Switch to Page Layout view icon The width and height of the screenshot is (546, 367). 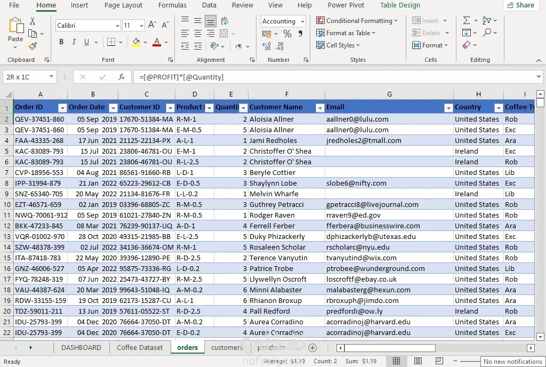pyautogui.click(x=418, y=361)
